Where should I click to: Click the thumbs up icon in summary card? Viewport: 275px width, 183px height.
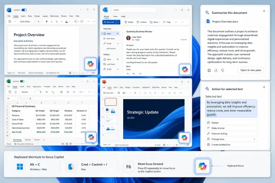pyautogui.click(x=216, y=71)
